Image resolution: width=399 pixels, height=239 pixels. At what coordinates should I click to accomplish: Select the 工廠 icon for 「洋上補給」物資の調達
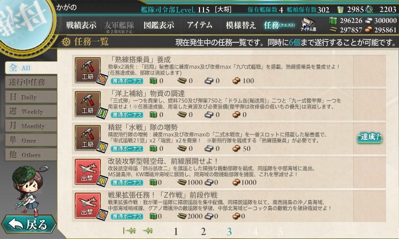click(x=88, y=104)
